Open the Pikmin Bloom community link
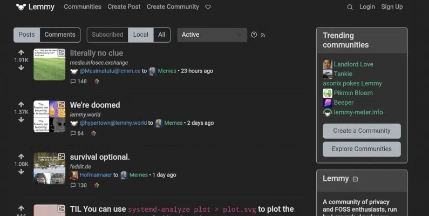This screenshot has width=429, height=216. coord(353,93)
